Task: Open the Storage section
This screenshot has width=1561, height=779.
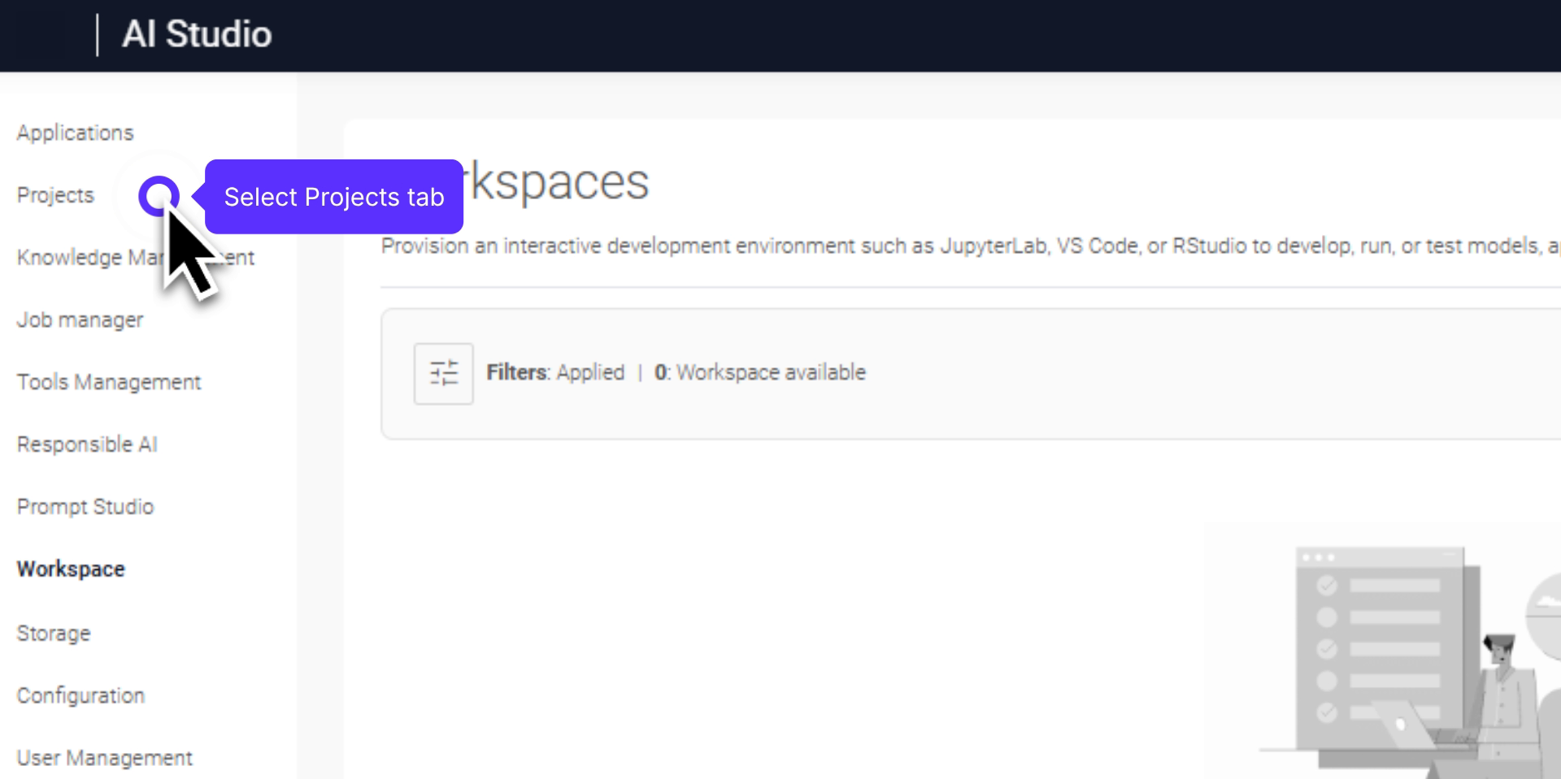Action: [x=54, y=633]
